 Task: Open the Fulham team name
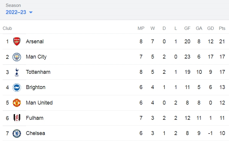pyautogui.click(x=35, y=118)
